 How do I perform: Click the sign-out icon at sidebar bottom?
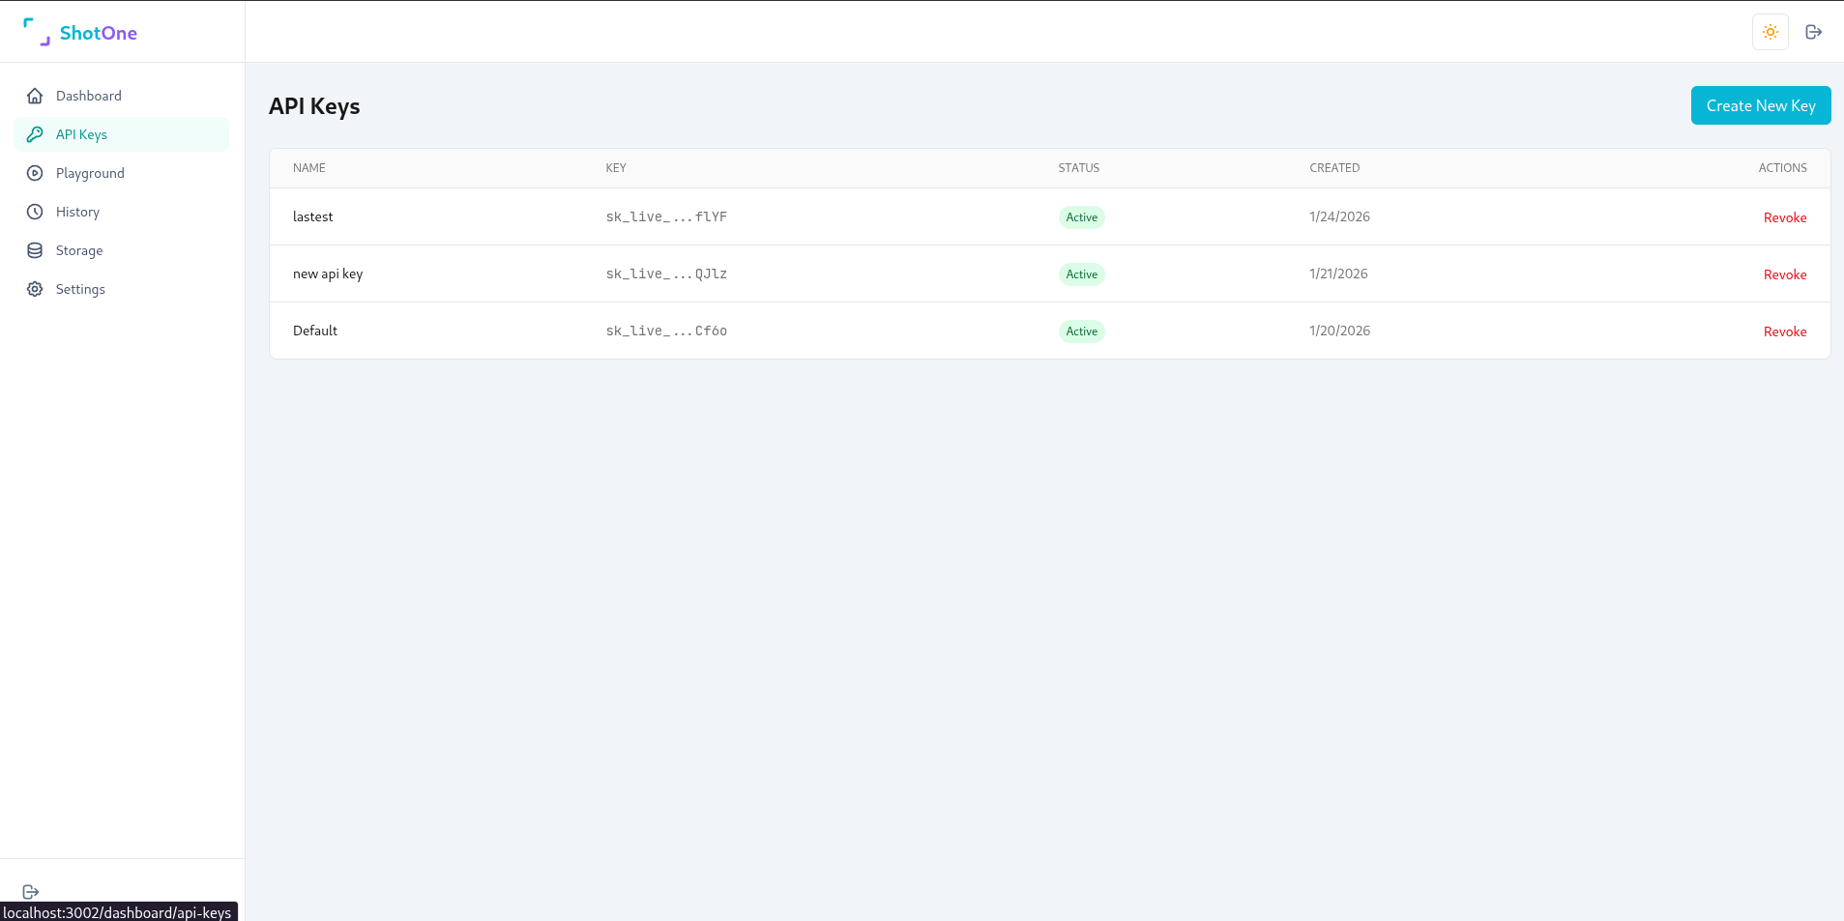(x=31, y=891)
